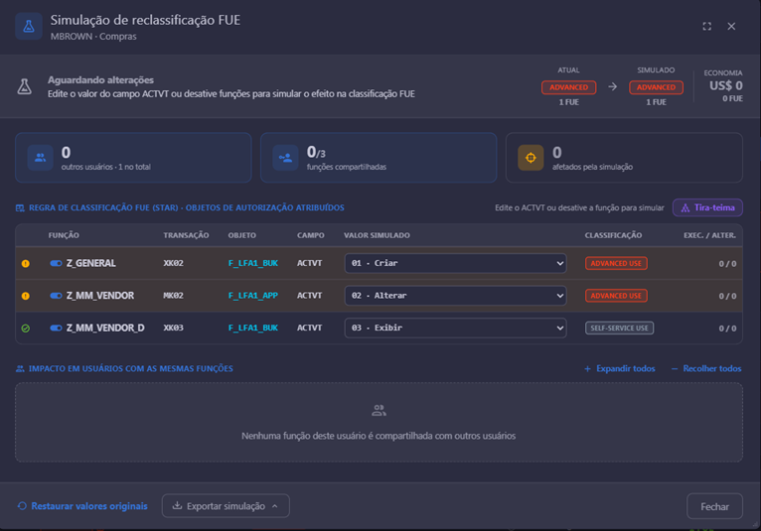This screenshot has height=531, width=761.
Task: Click flask icon beside Aguardando alterações
Action: pos(24,86)
